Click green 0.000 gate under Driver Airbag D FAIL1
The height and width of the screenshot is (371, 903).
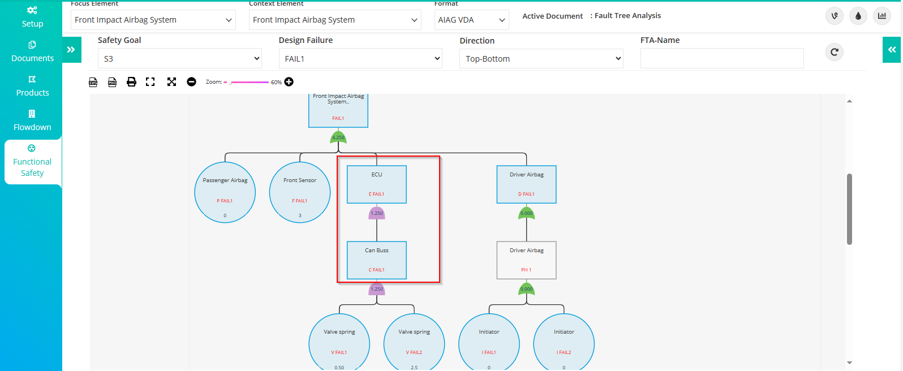click(x=527, y=213)
